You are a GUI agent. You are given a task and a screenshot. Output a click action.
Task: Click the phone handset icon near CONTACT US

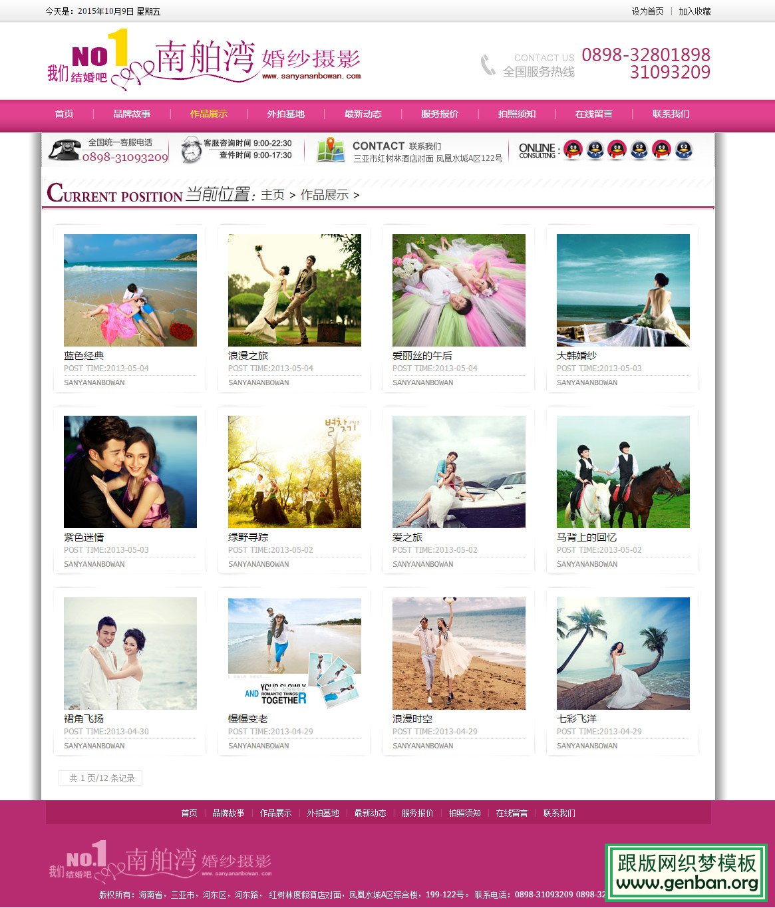point(488,65)
